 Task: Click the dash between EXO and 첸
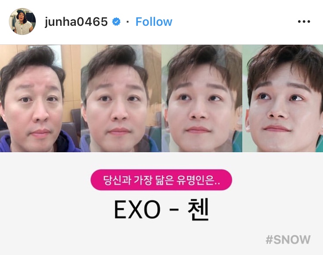pos(174,210)
